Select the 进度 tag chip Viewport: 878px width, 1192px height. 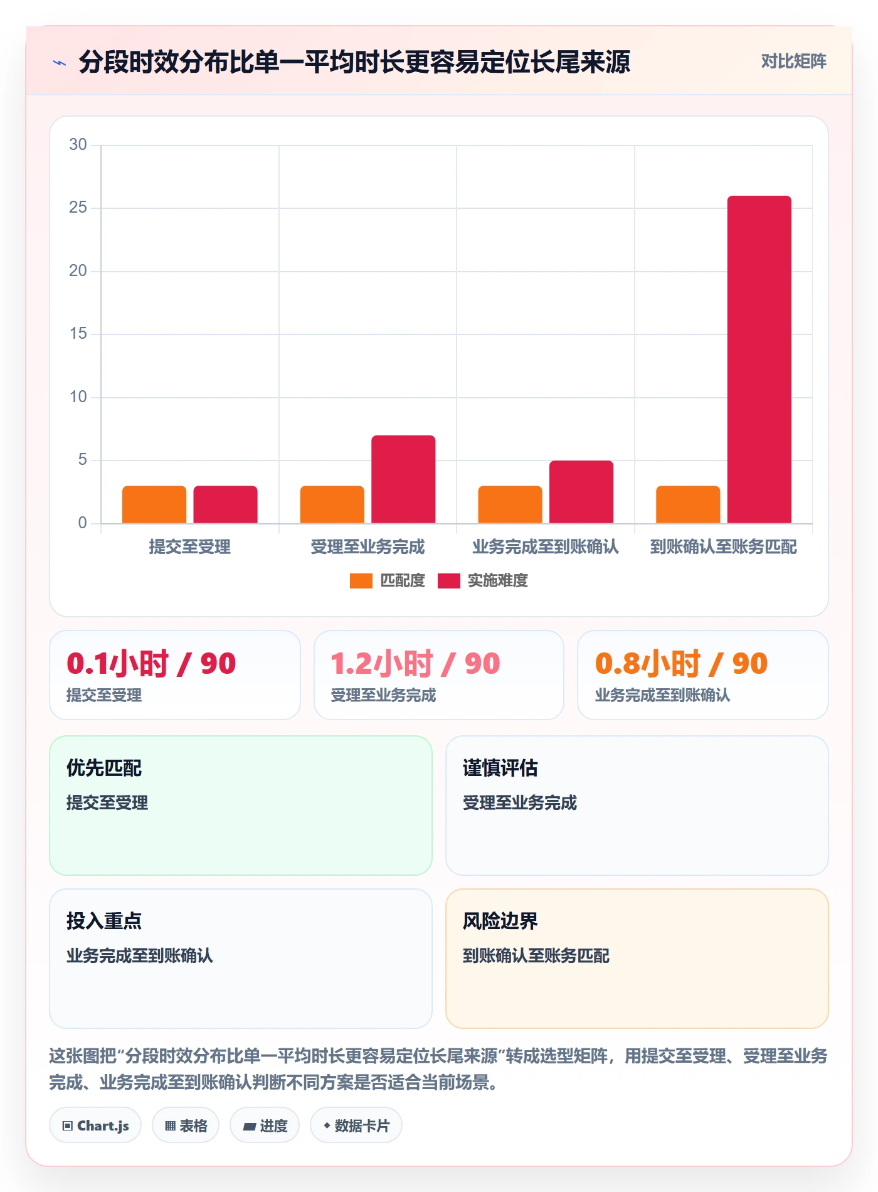click(265, 1125)
